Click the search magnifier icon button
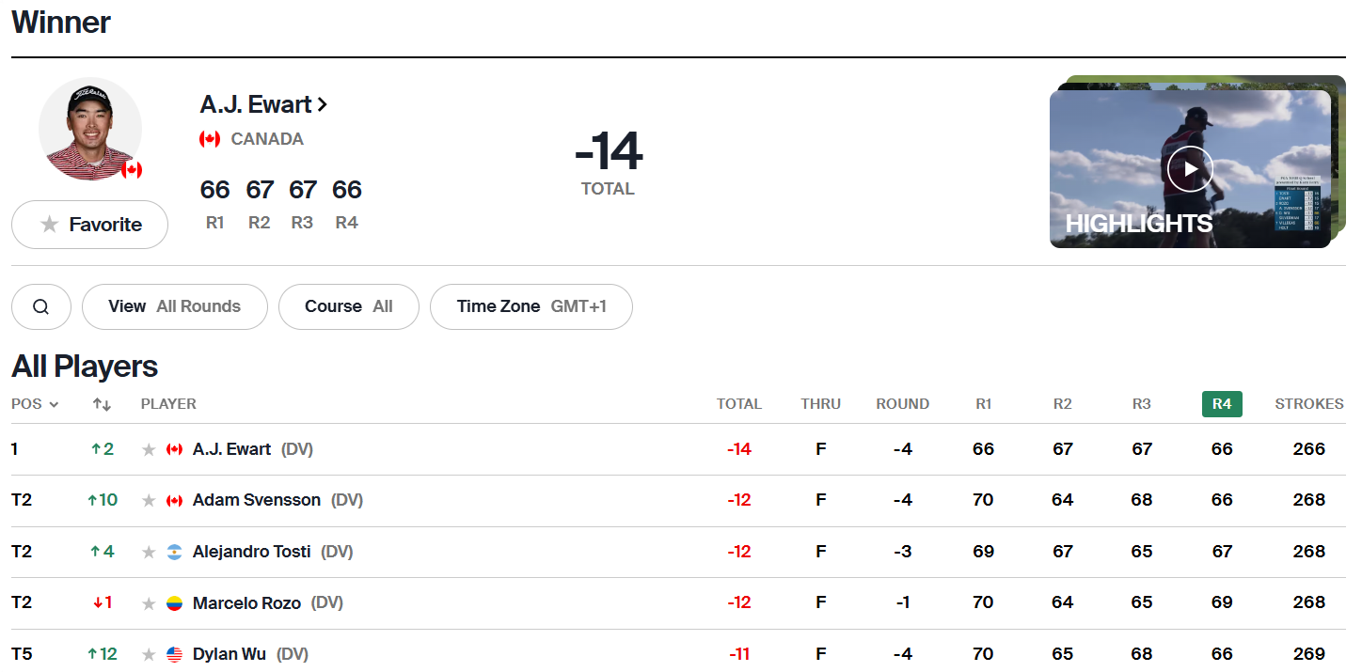Viewport: 1362px width, 672px height. tap(40, 306)
